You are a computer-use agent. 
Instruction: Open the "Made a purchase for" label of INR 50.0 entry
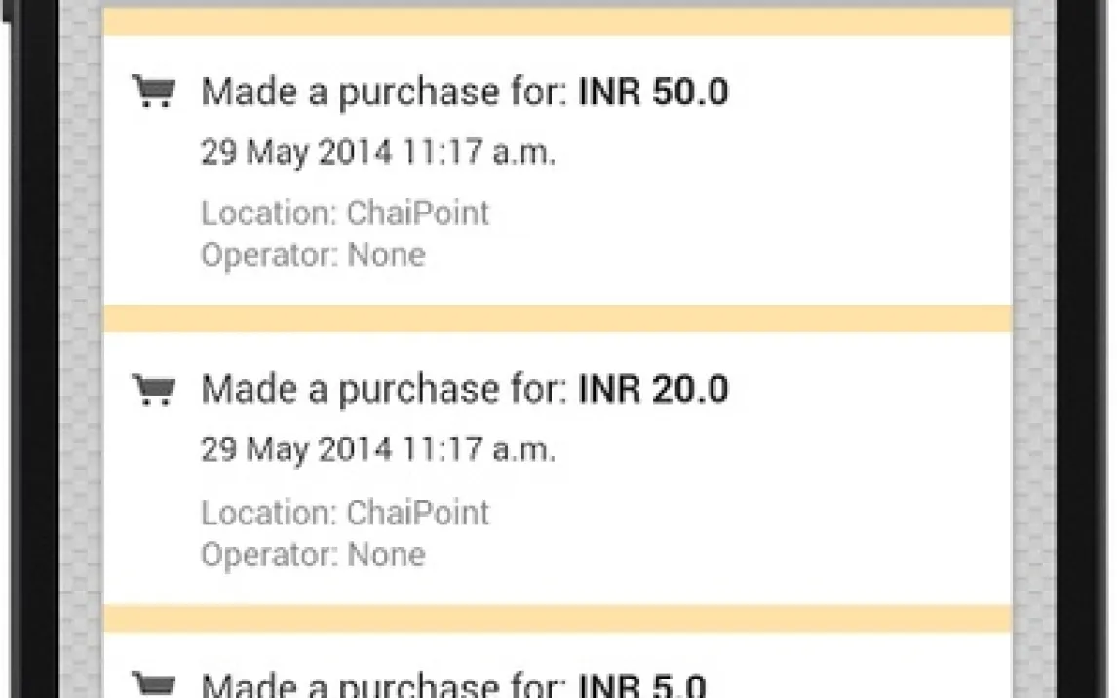pyautogui.click(x=384, y=93)
